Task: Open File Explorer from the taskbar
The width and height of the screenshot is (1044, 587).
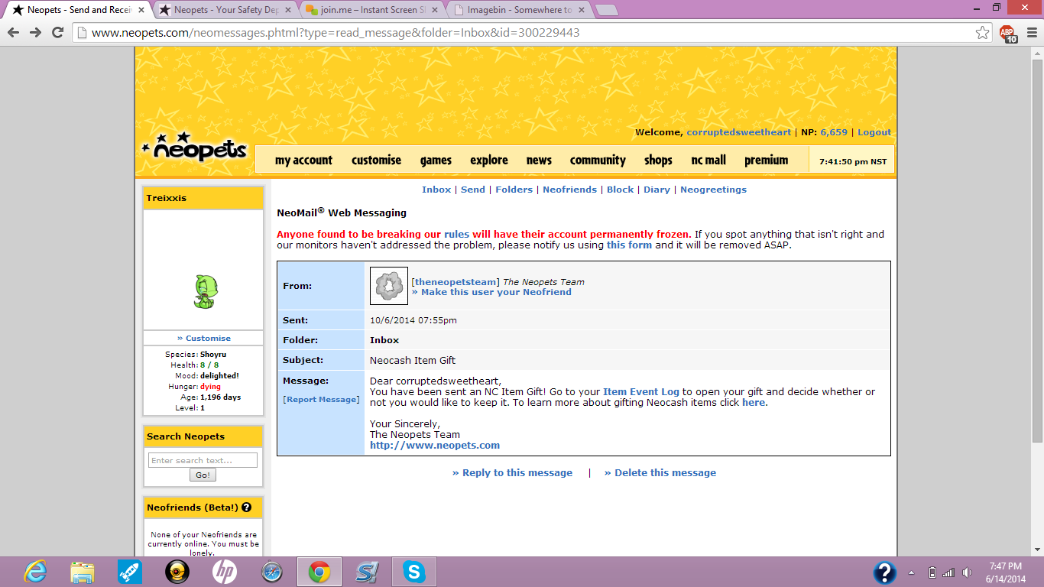Action: [x=82, y=572]
